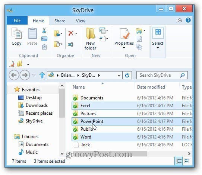The width and height of the screenshot is (202, 175).
Task: Sort by Date modified column header
Action: click(x=151, y=87)
